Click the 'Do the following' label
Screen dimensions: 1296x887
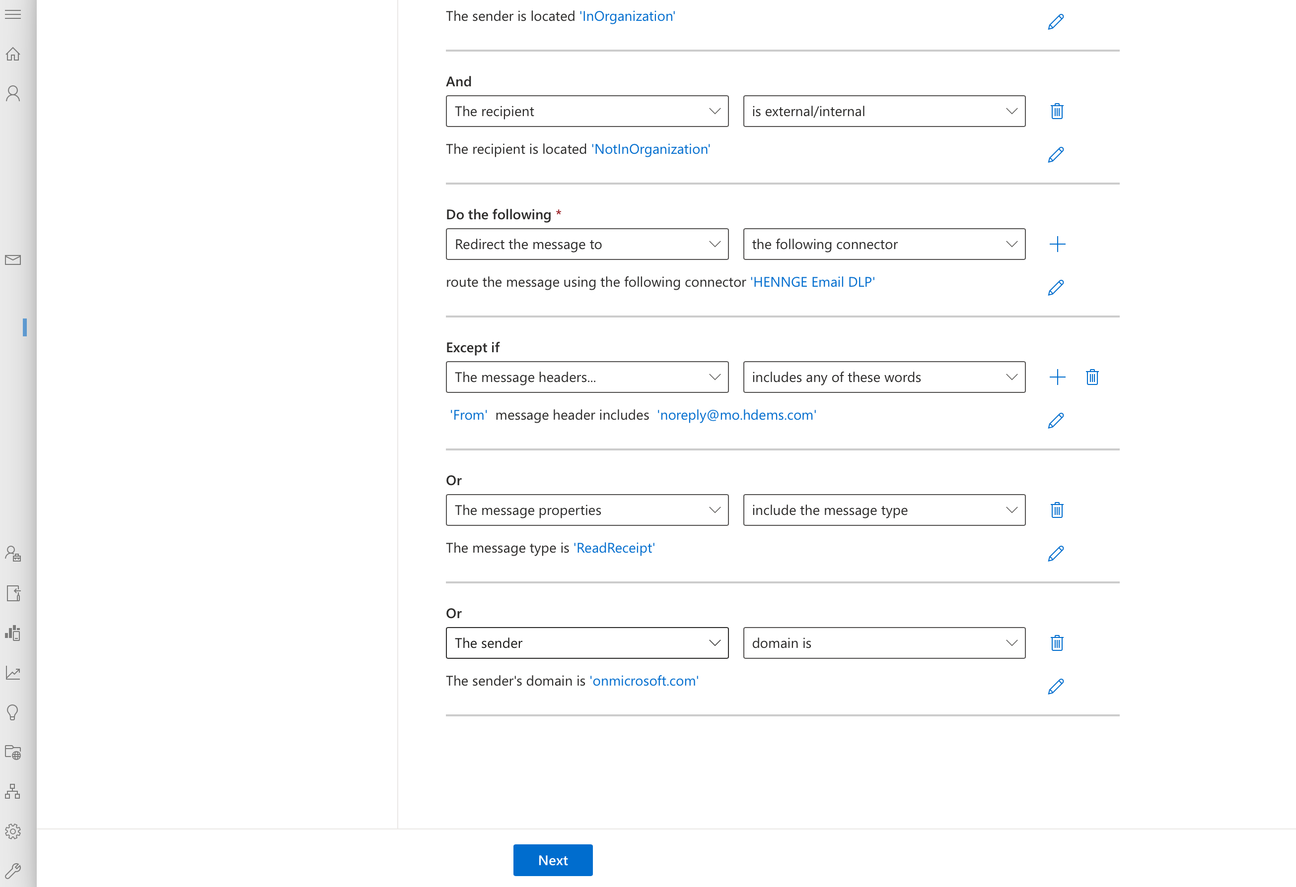pyautogui.click(x=498, y=214)
